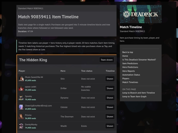Click hero name Wraith
178x133 pixels.
pyautogui.click(x=64, y=126)
